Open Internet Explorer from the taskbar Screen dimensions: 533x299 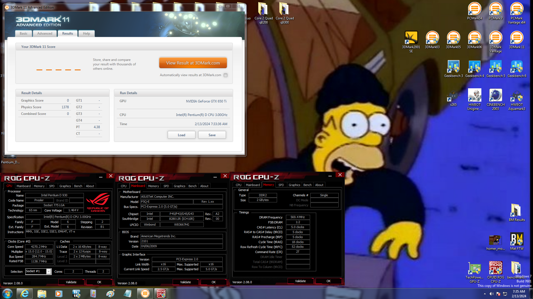tap(25, 293)
